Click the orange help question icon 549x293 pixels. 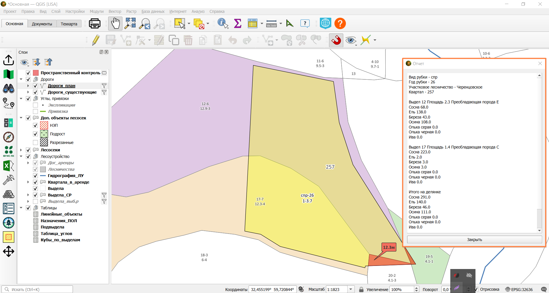[x=340, y=23]
